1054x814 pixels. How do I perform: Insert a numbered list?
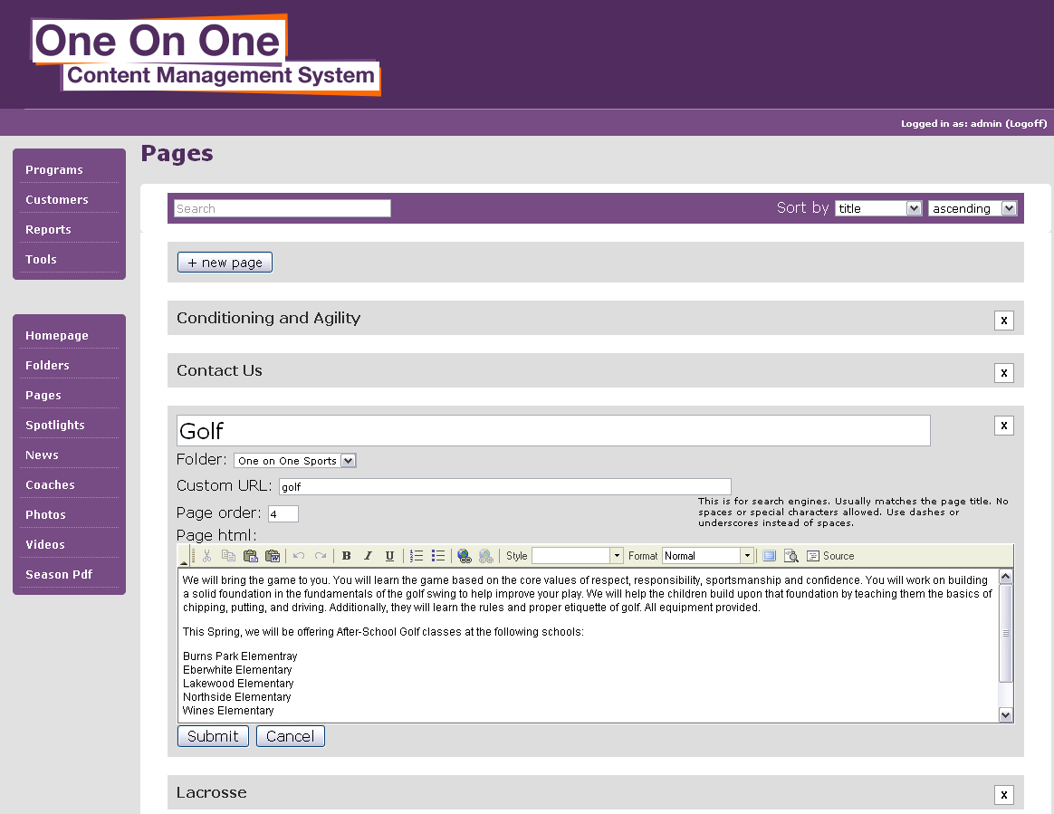click(x=417, y=556)
